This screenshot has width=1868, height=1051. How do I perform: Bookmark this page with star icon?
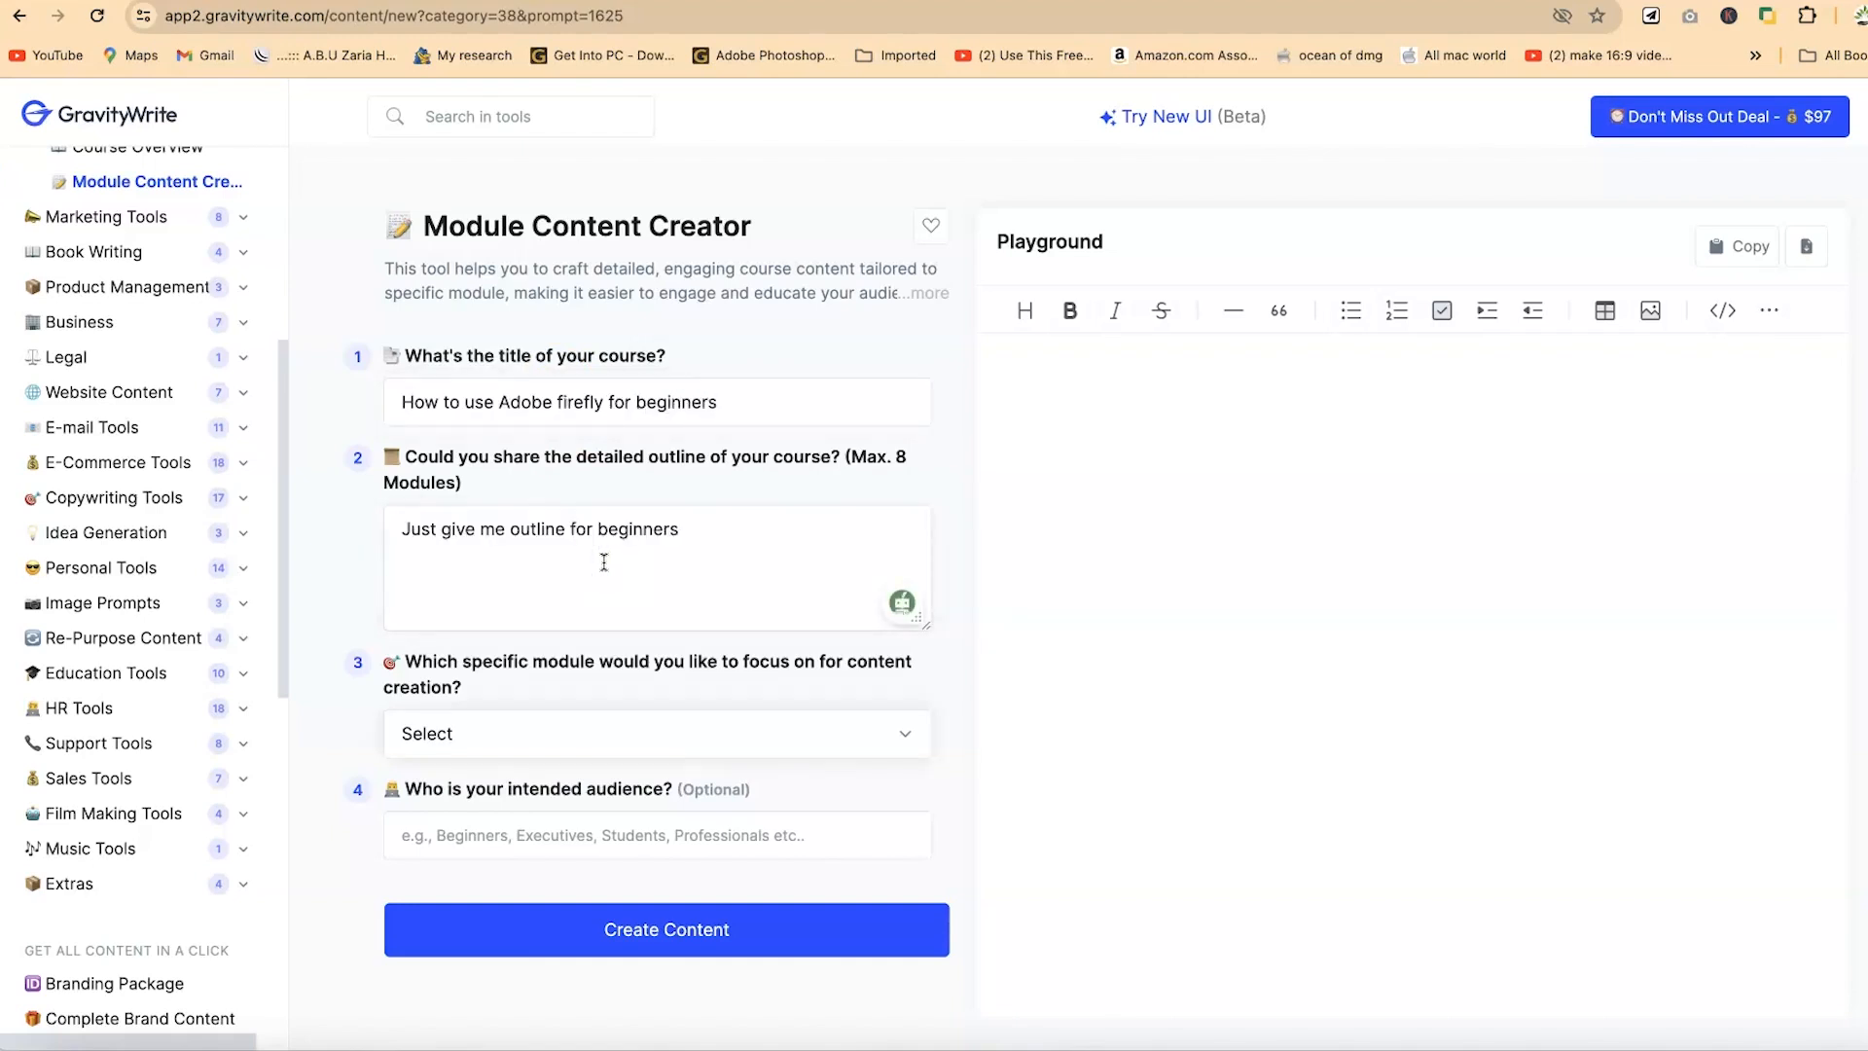1597,16
